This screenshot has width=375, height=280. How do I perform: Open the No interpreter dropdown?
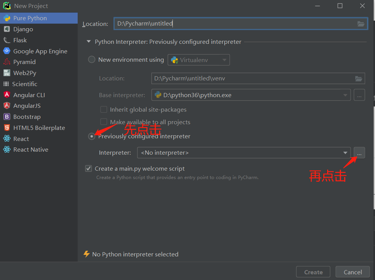pos(244,153)
